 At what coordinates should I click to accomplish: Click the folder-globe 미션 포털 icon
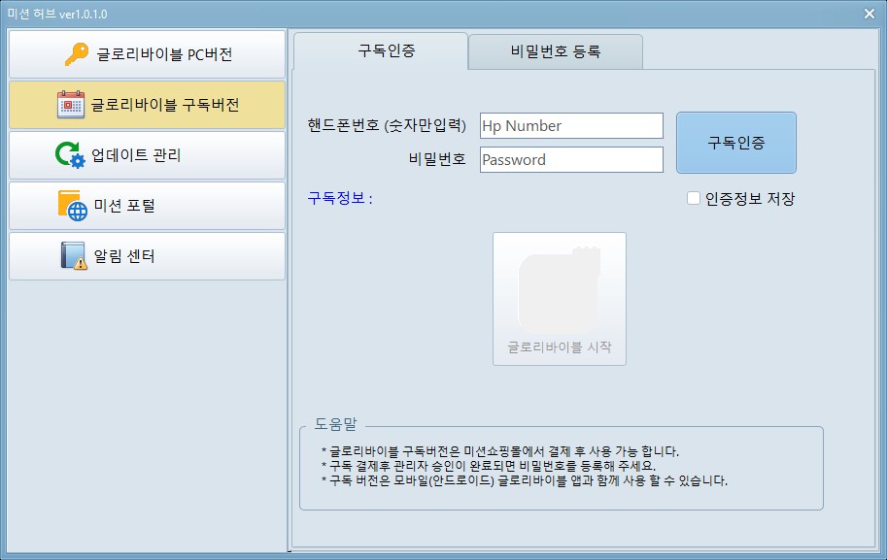click(73, 206)
